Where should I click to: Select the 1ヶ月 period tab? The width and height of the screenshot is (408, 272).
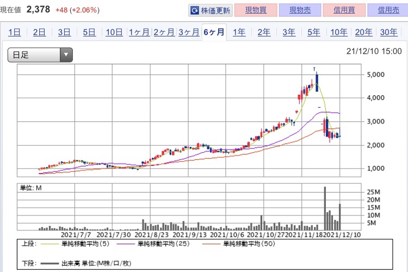pyautogui.click(x=139, y=32)
